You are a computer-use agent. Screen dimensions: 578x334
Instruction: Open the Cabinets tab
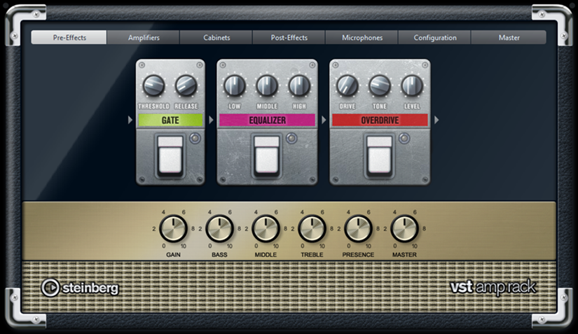[216, 38]
